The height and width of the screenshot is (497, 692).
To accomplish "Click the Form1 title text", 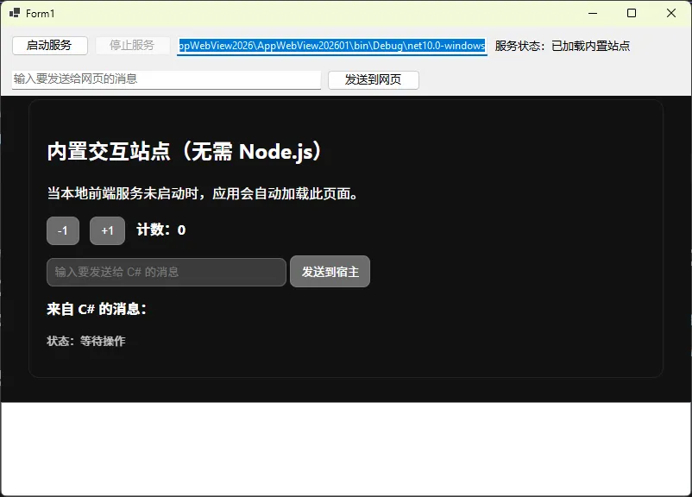I will pyautogui.click(x=41, y=14).
